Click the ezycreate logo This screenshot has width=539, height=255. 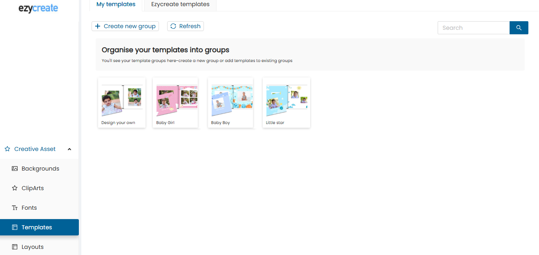[x=38, y=8]
